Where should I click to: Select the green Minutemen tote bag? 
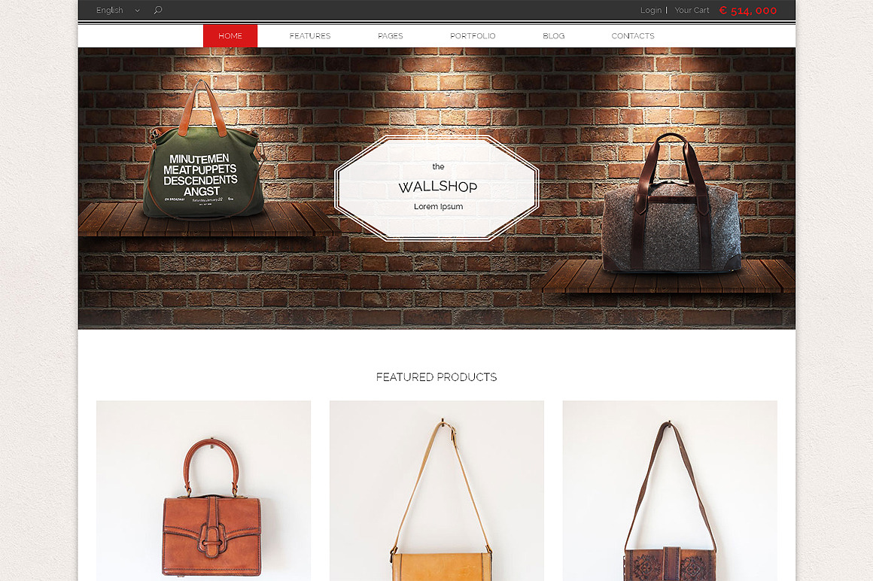click(203, 151)
